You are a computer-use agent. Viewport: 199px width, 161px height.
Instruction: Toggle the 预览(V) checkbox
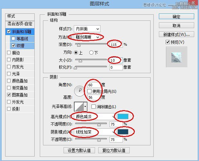click(x=168, y=42)
